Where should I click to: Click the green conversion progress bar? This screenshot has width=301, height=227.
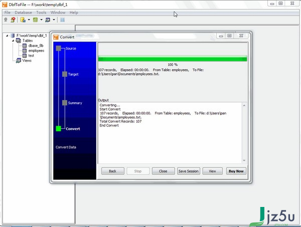[173, 59]
